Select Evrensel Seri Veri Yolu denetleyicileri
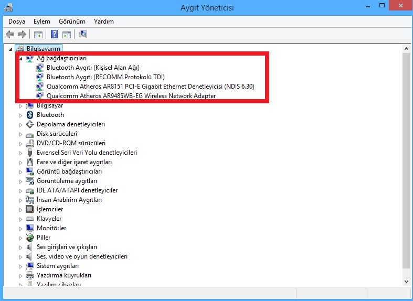This screenshot has width=413, height=301. [87, 153]
